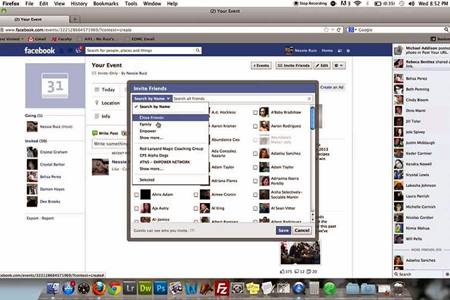Open Firefox from the dock

pos(99,288)
